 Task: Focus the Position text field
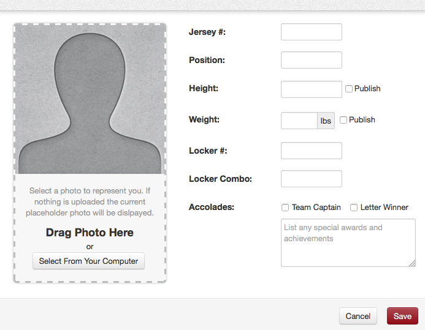point(311,60)
